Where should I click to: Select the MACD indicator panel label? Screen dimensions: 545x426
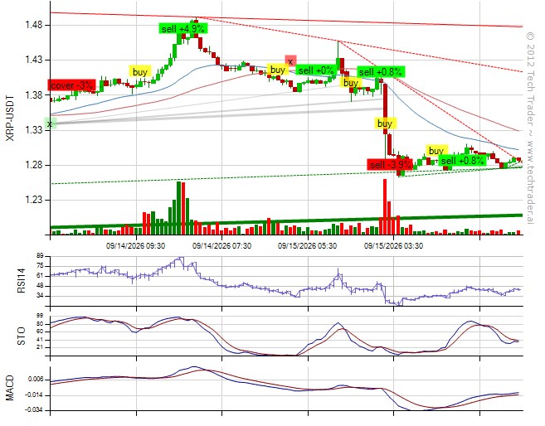click(x=10, y=388)
